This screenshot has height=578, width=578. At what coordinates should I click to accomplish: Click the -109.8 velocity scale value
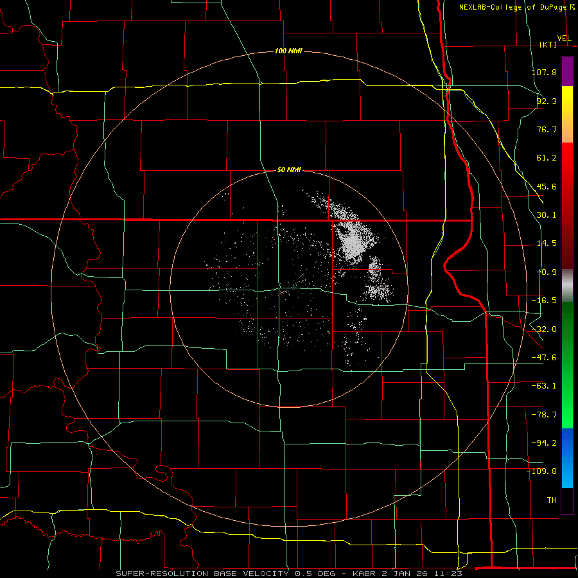pos(542,471)
